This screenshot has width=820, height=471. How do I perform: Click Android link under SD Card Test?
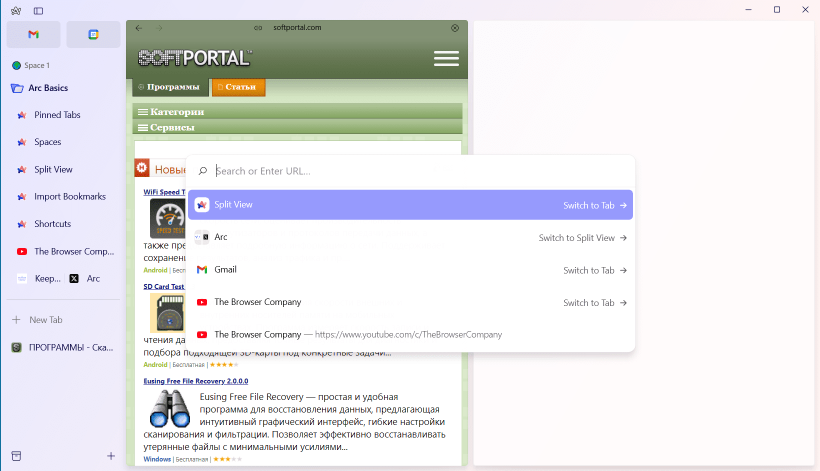coord(155,364)
